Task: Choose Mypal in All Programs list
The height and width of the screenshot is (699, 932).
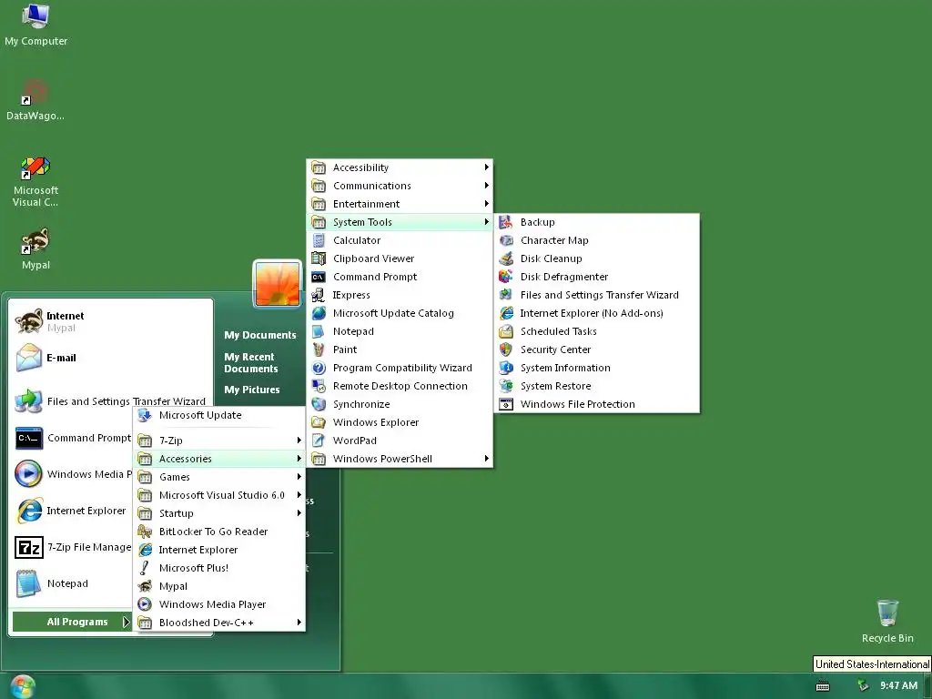Action: tap(219, 586)
